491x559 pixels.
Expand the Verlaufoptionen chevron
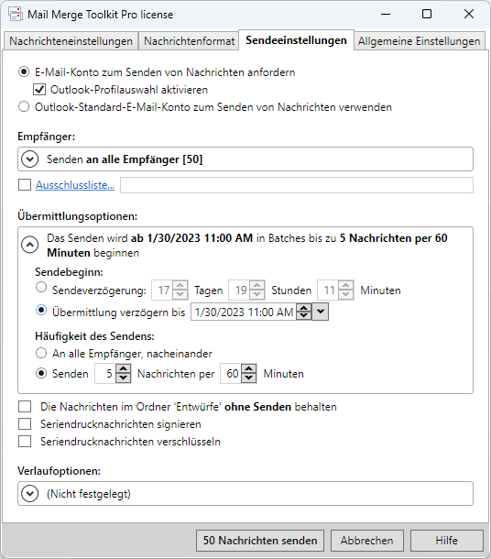(29, 493)
